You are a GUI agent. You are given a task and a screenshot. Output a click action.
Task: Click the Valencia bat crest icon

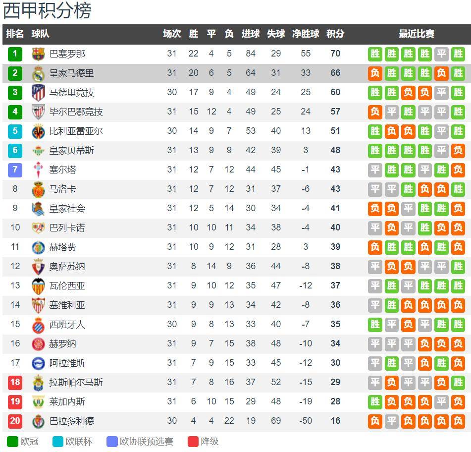(38, 286)
